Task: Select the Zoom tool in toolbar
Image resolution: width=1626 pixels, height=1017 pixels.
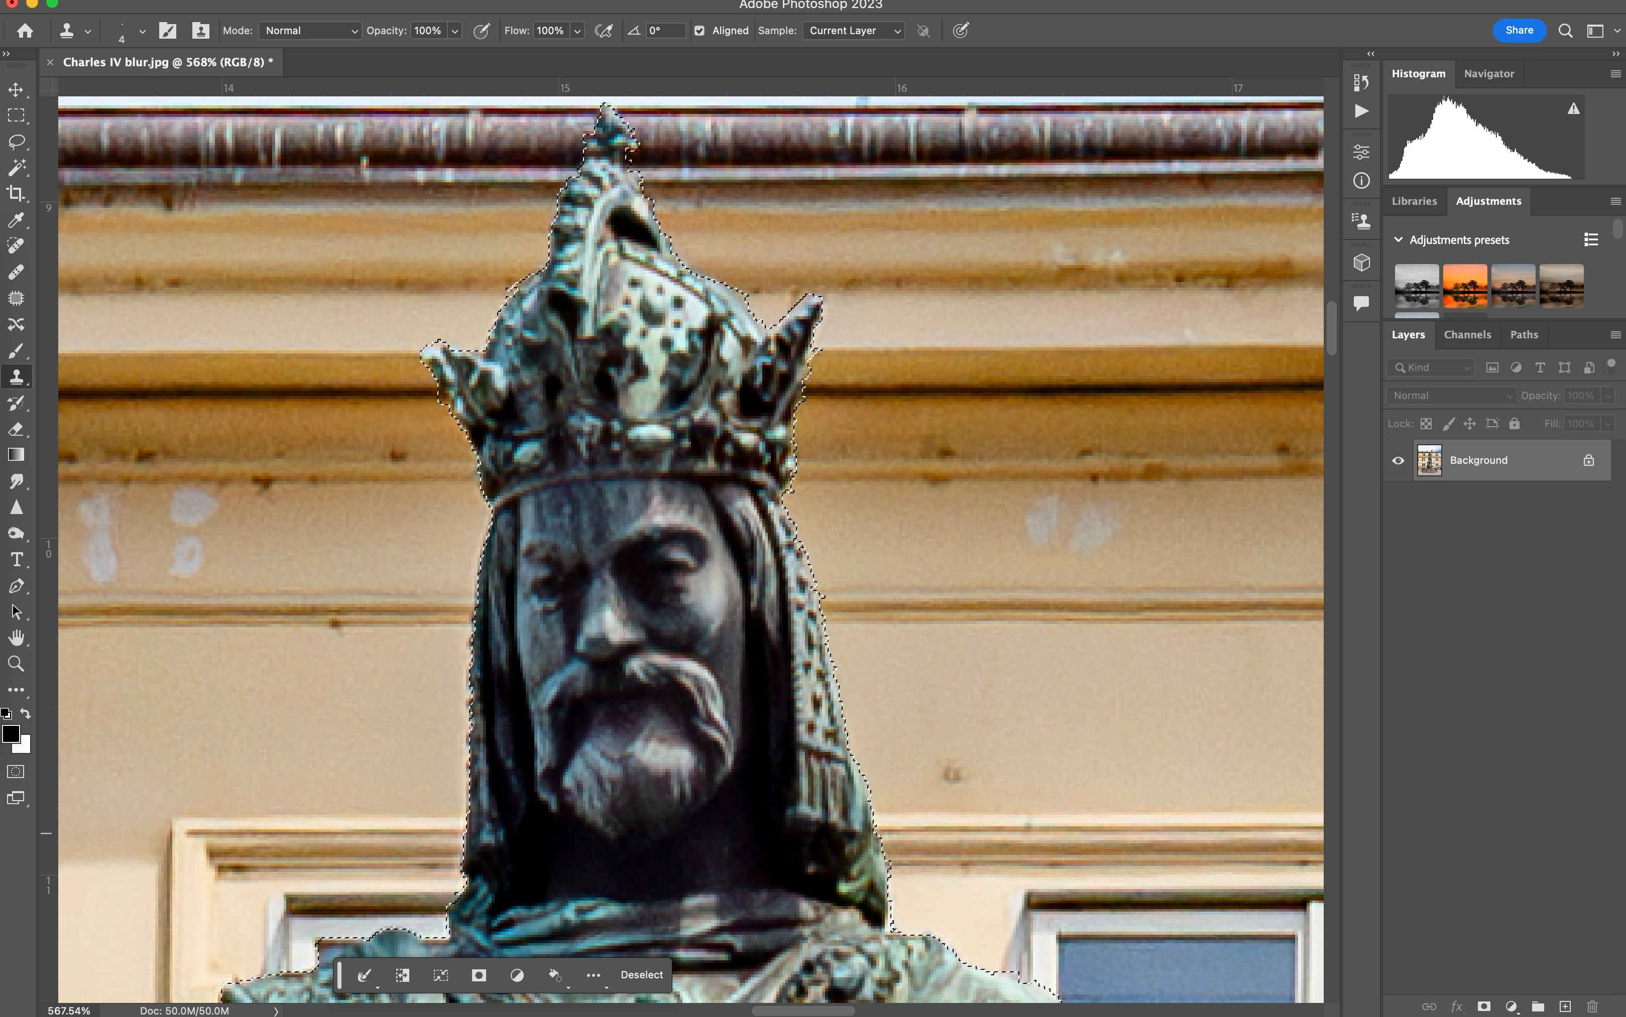Action: [x=16, y=665]
